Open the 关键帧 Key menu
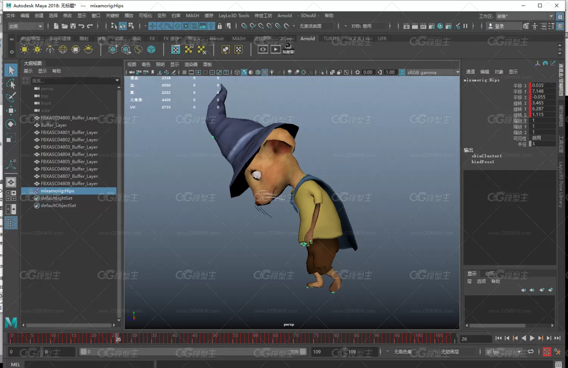This screenshot has width=568, height=368. (112, 16)
